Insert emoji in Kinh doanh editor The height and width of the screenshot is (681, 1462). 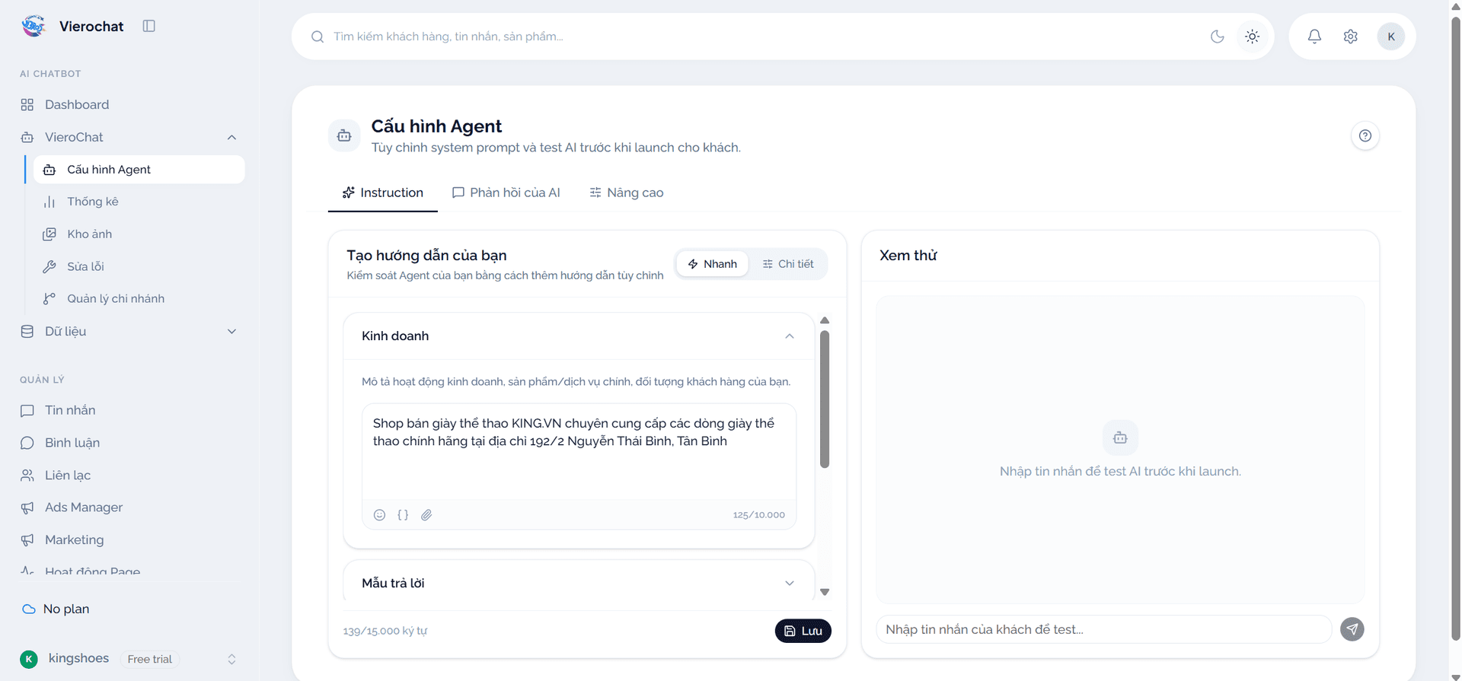click(379, 515)
